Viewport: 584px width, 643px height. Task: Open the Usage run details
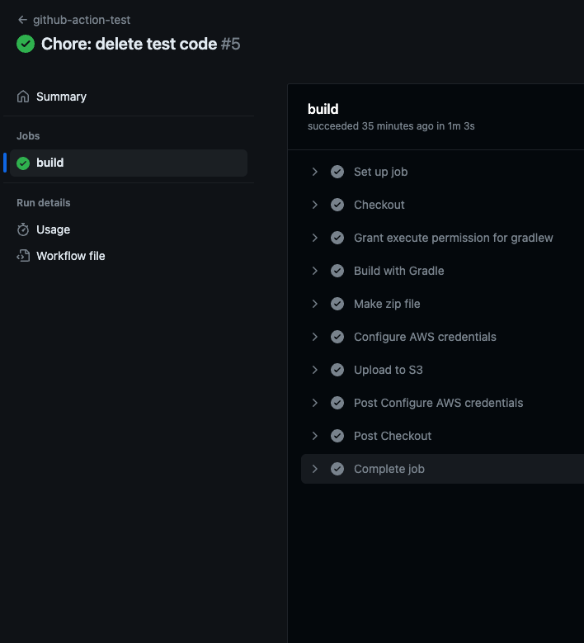(x=54, y=229)
